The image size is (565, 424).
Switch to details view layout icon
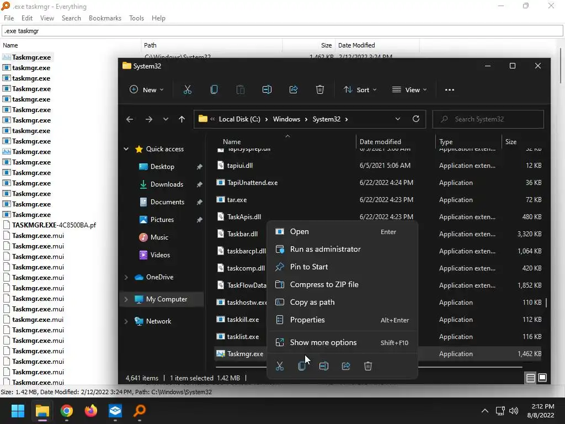(530, 378)
